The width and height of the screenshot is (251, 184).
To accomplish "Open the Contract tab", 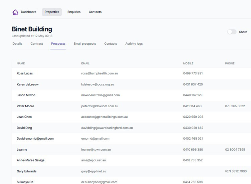I will pyautogui.click(x=37, y=44).
